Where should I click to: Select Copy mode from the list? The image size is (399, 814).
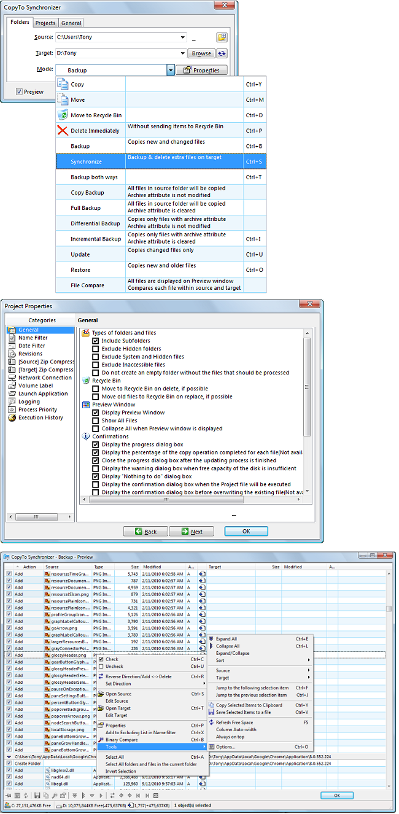(x=161, y=84)
